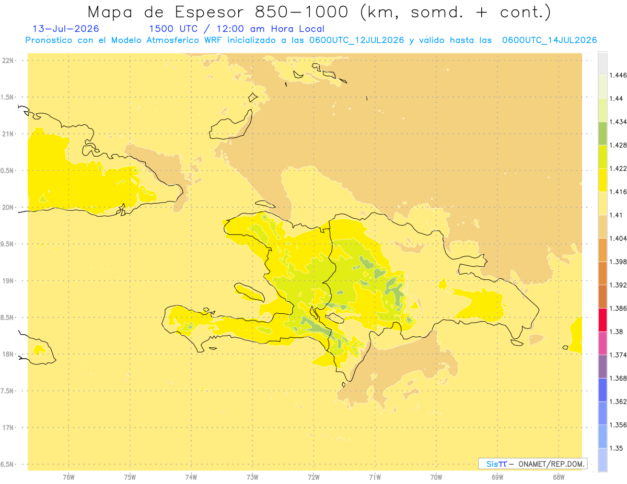627x484 pixels.
Task: Pick the purple swatch between 1.368 and 1.374
Action: click(x=602, y=367)
